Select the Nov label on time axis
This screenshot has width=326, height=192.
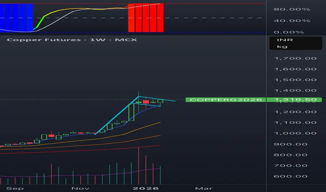pos(80,188)
